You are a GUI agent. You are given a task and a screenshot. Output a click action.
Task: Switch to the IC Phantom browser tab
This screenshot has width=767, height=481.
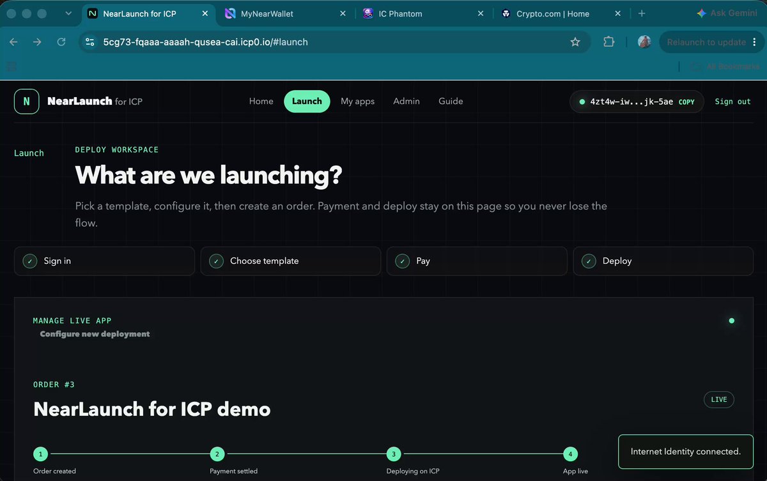[x=424, y=13]
